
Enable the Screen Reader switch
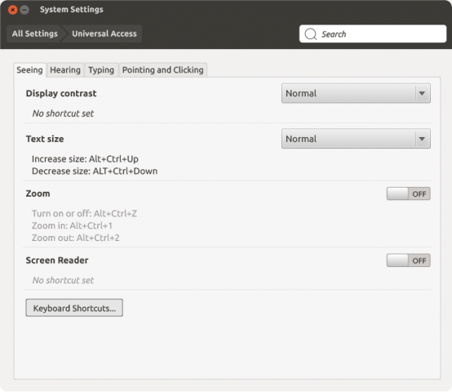[409, 261]
